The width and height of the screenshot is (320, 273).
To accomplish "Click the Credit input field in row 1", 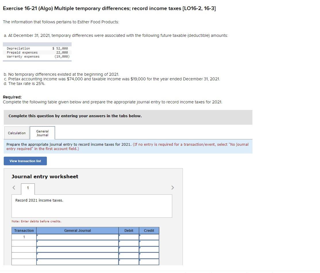I will 150,237.
